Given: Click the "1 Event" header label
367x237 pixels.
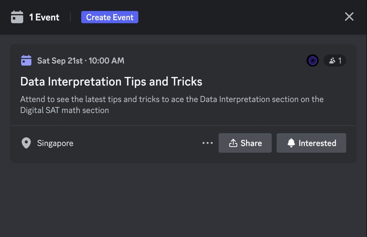Looking at the screenshot, I should [44, 17].
